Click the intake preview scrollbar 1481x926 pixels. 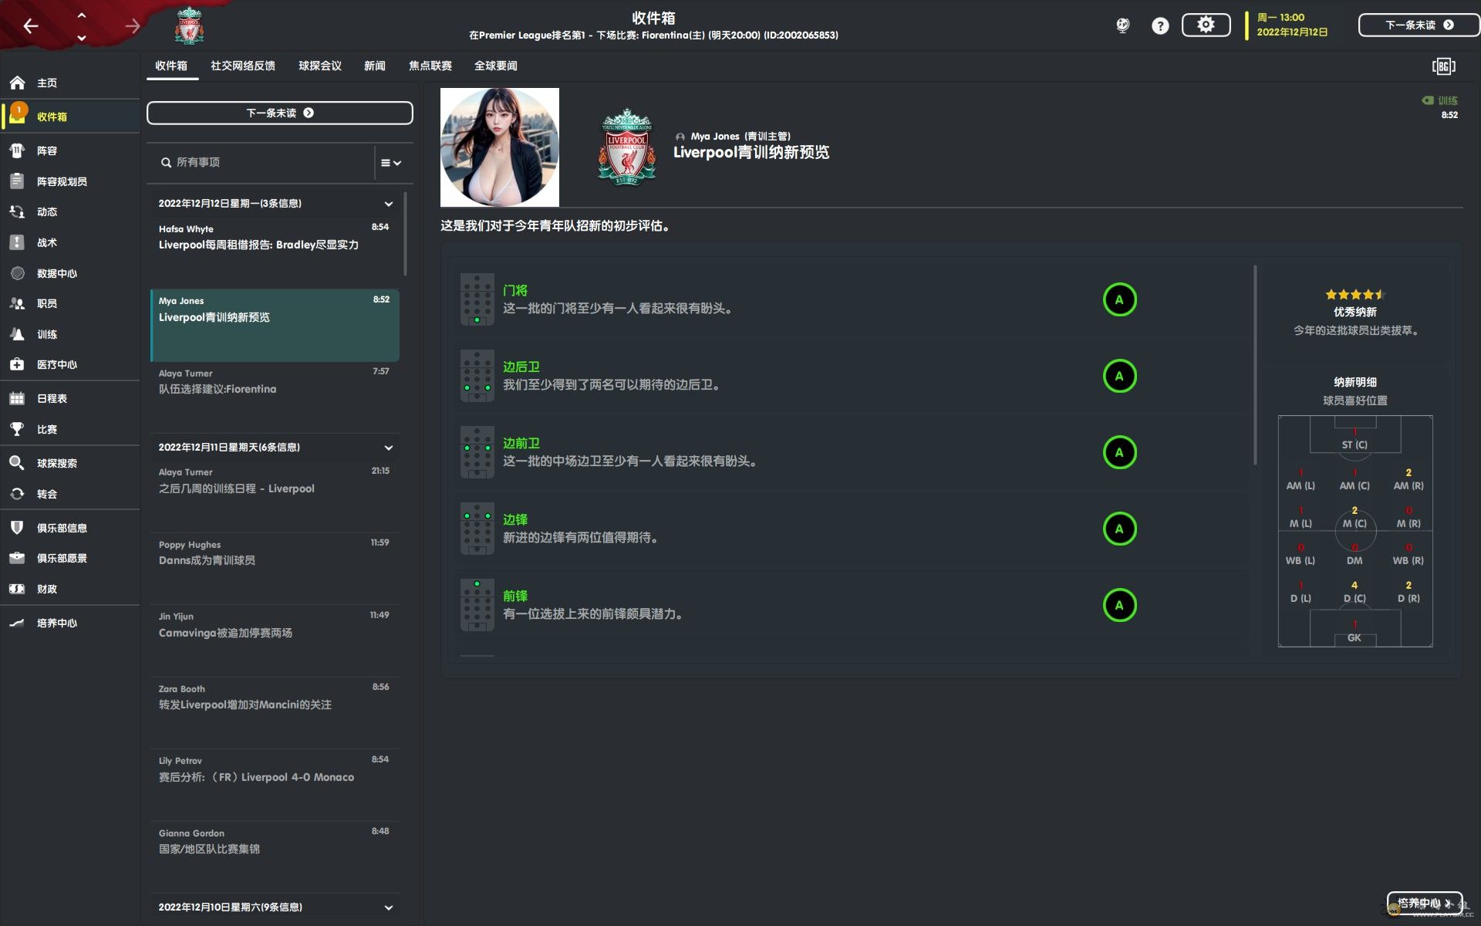tap(1255, 365)
